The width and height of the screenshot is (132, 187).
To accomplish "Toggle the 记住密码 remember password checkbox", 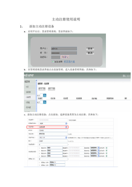I will click(53, 62).
